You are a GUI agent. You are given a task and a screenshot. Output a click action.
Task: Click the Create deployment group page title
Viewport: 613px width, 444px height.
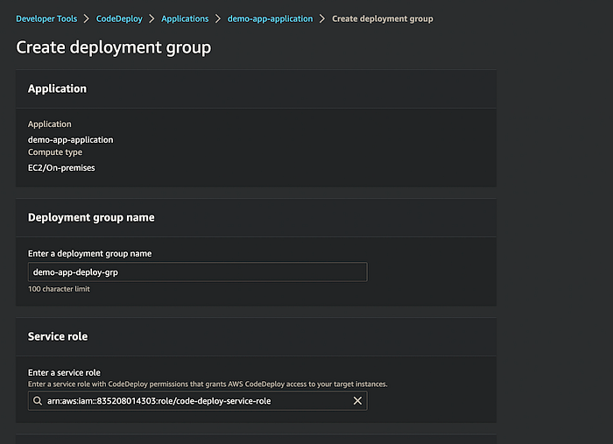point(114,47)
